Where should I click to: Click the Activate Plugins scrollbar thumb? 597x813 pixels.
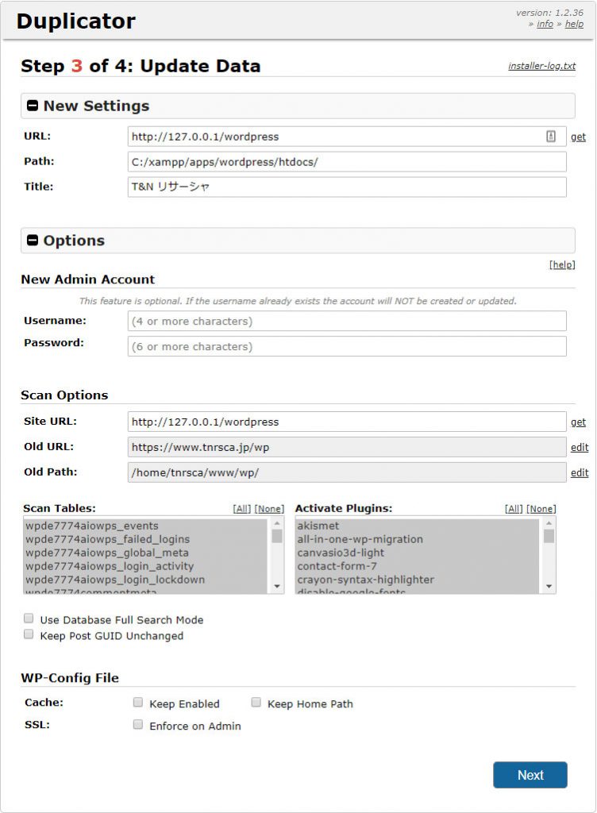(x=549, y=536)
